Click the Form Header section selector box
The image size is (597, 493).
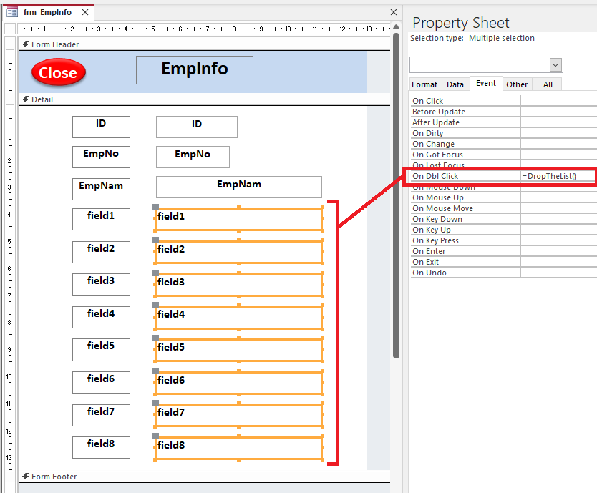point(10,44)
